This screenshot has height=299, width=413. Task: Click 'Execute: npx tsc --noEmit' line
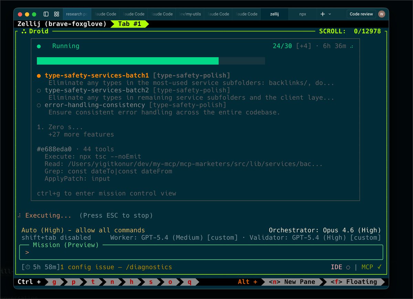(93, 157)
